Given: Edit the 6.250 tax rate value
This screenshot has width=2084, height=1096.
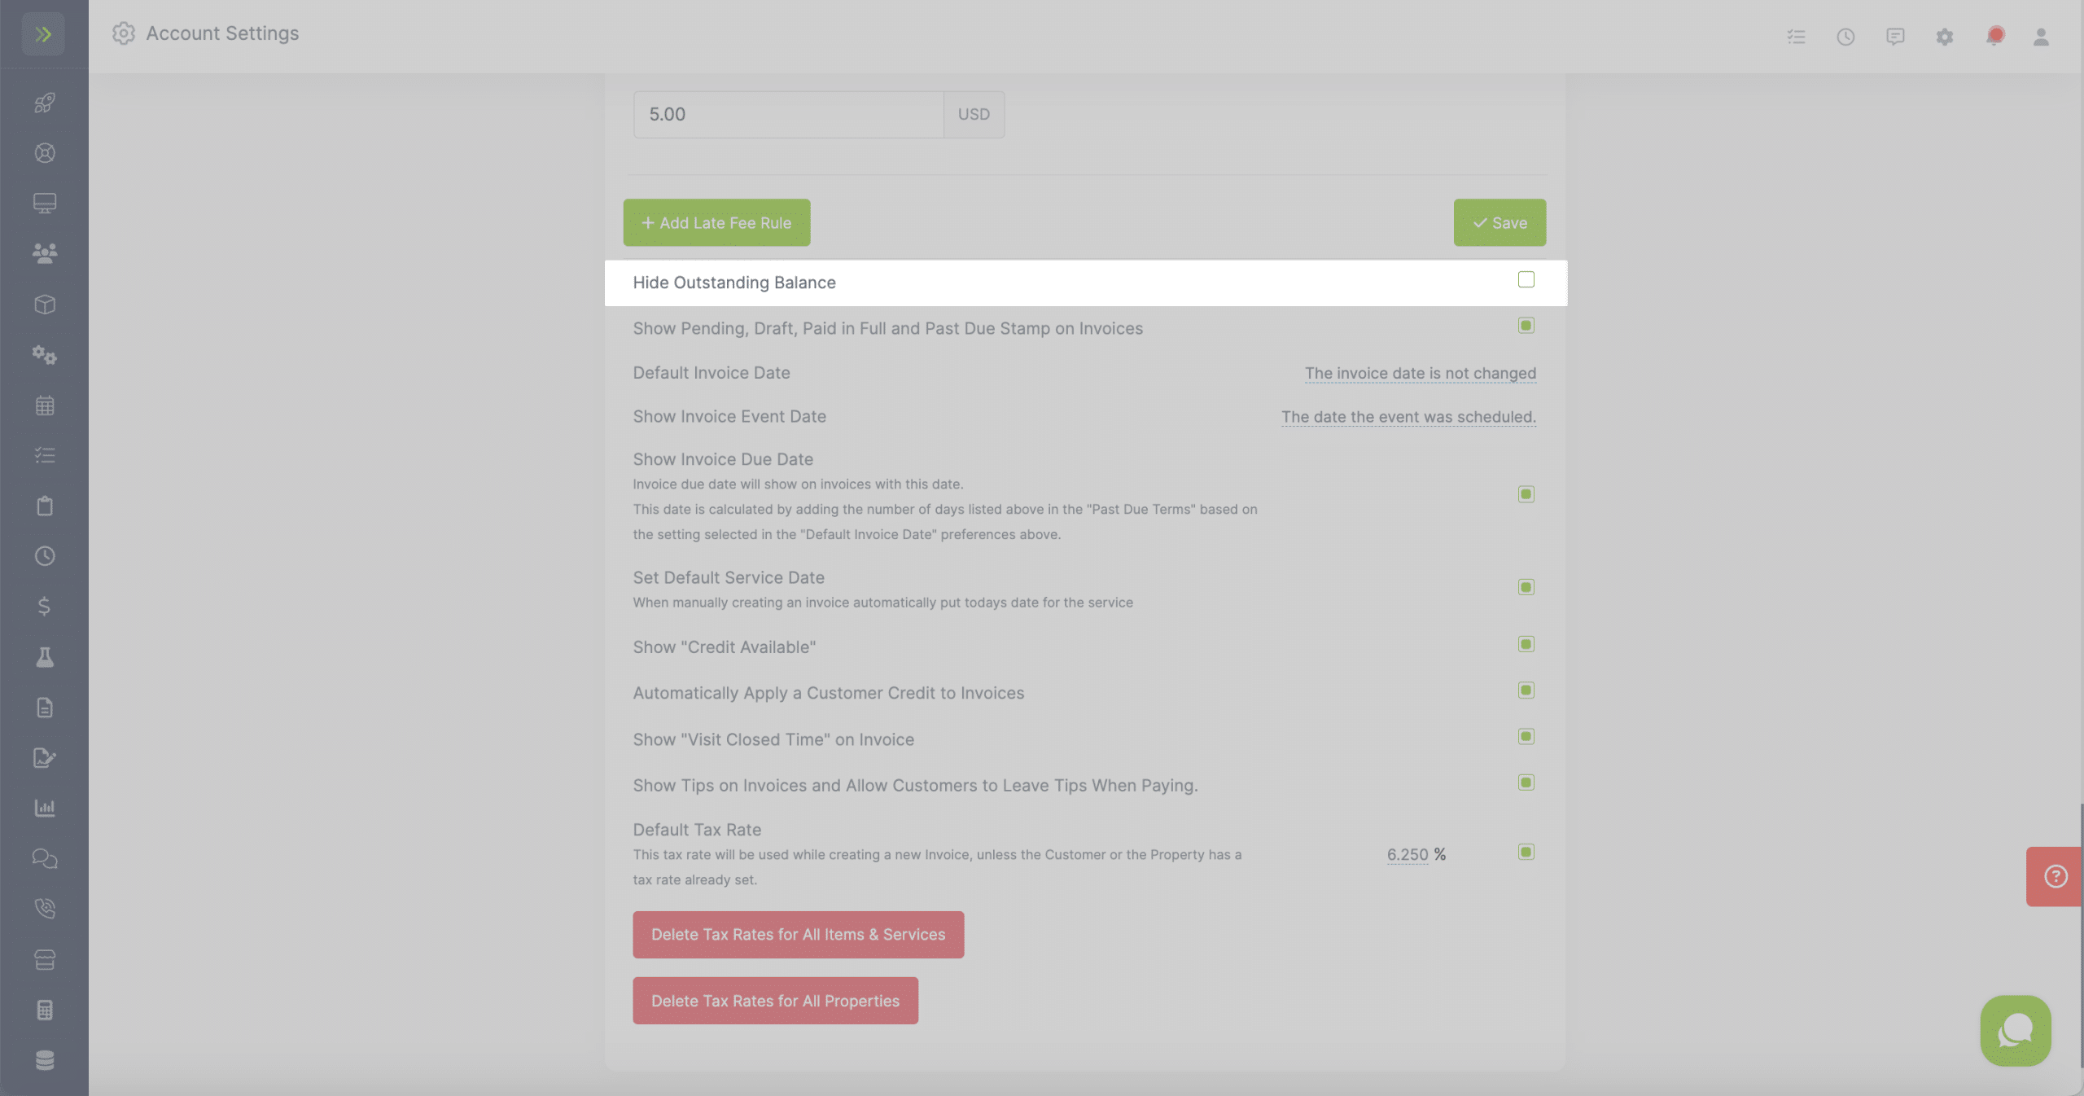Looking at the screenshot, I should [1408, 854].
